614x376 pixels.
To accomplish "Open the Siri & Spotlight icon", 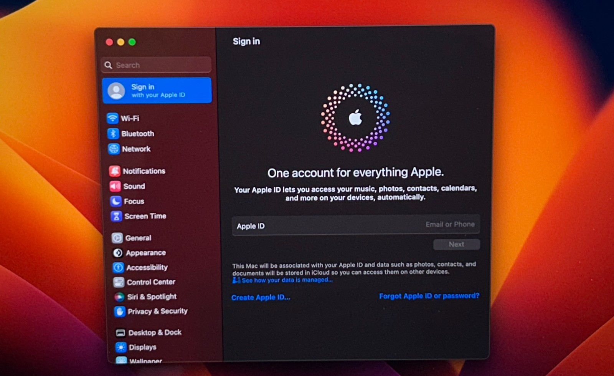I will click(x=119, y=297).
